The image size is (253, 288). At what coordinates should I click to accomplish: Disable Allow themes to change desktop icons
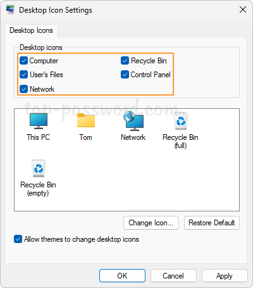pyautogui.click(x=18, y=239)
